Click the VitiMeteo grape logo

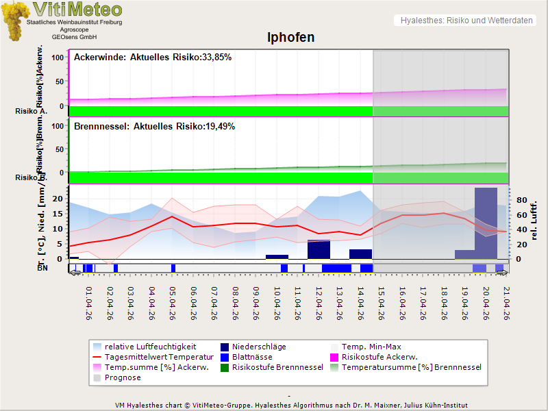click(x=15, y=21)
